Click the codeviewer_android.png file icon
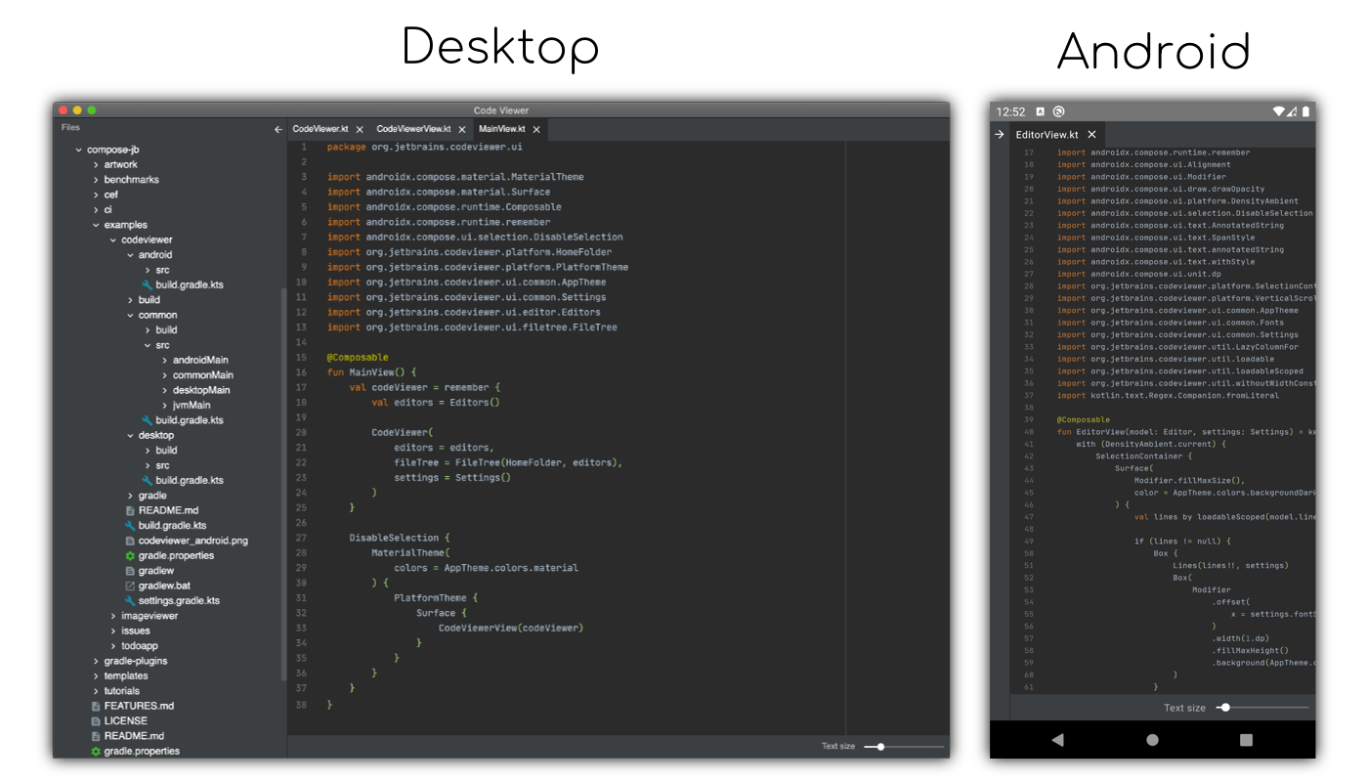The image size is (1368, 782). tap(130, 541)
